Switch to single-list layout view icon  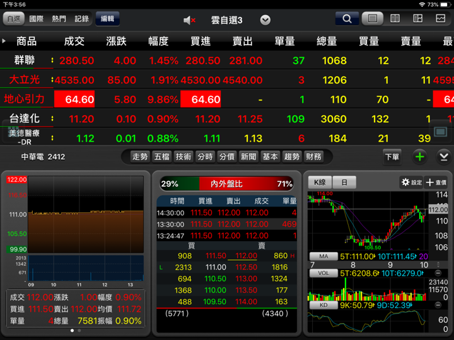pos(373,19)
